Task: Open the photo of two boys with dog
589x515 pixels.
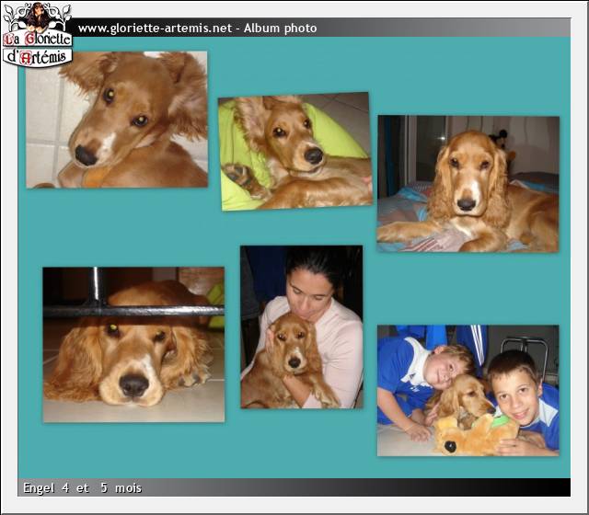Action: [x=468, y=390]
